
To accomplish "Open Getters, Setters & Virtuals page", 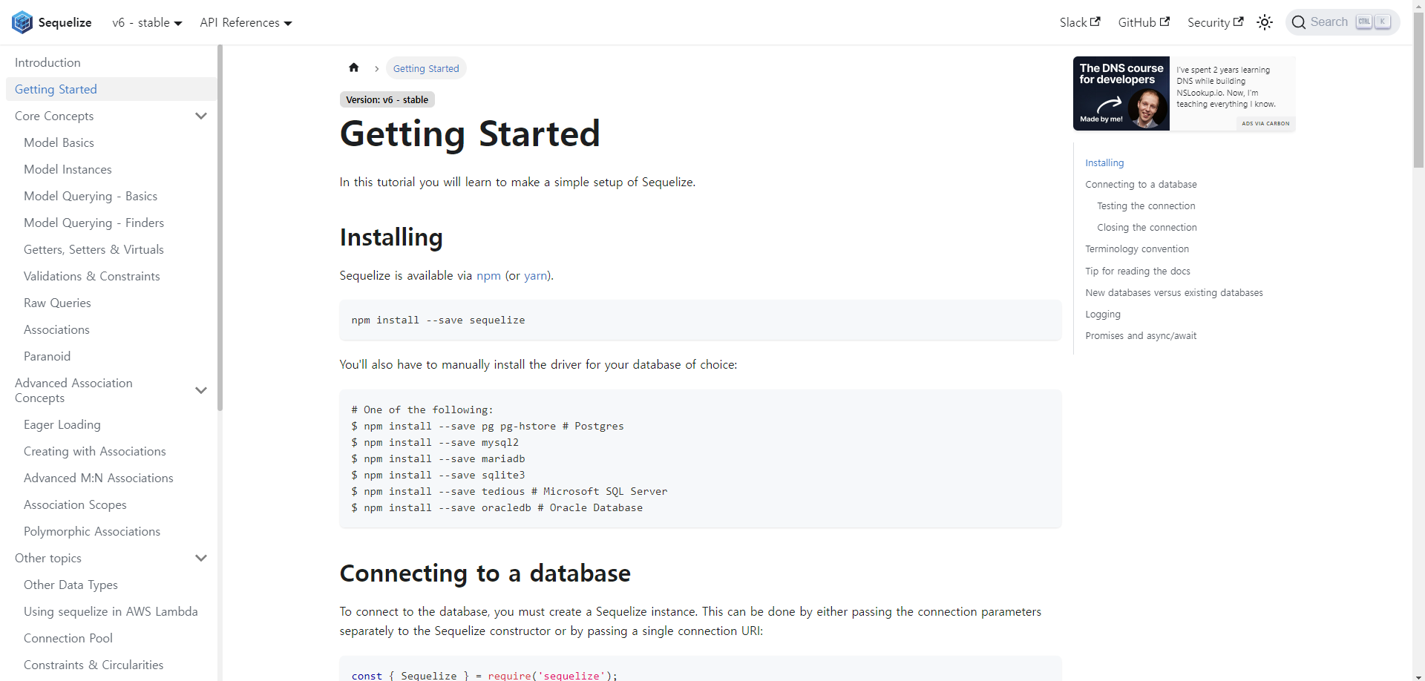I will pos(94,249).
